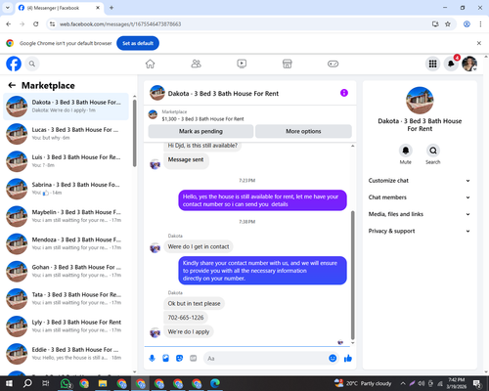The height and width of the screenshot is (391, 489).
Task: Expand Privacy & support section
Action: tap(420, 231)
